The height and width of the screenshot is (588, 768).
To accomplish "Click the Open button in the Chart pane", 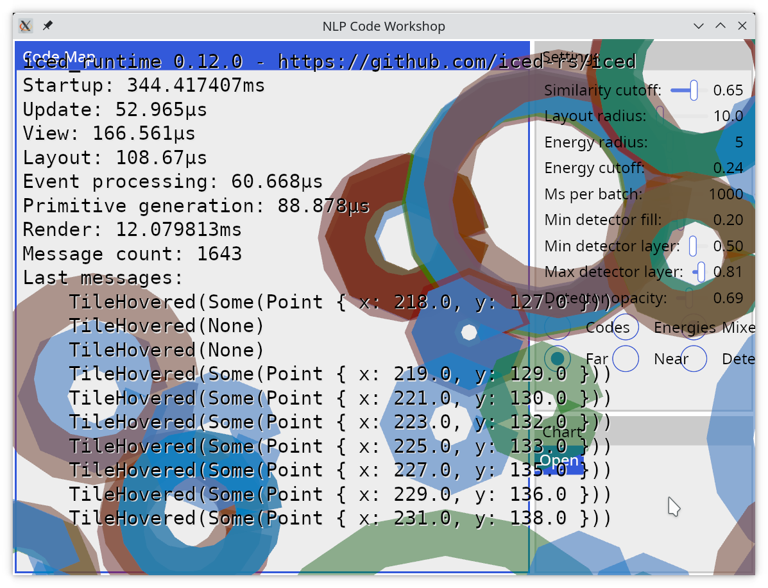I will (559, 461).
